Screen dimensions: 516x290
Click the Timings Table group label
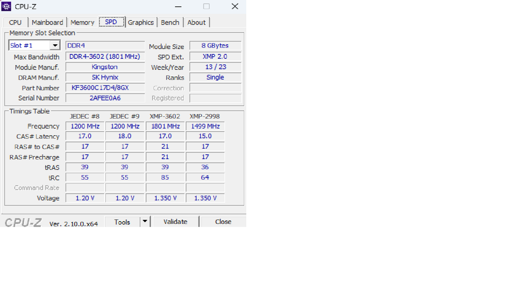click(29, 111)
